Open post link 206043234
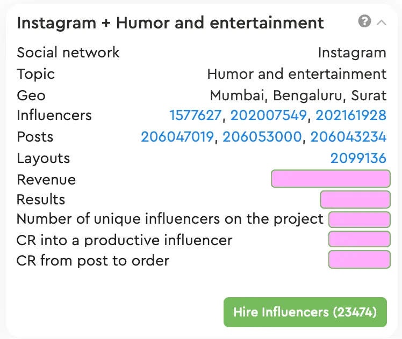The width and height of the screenshot is (402, 339). [348, 137]
